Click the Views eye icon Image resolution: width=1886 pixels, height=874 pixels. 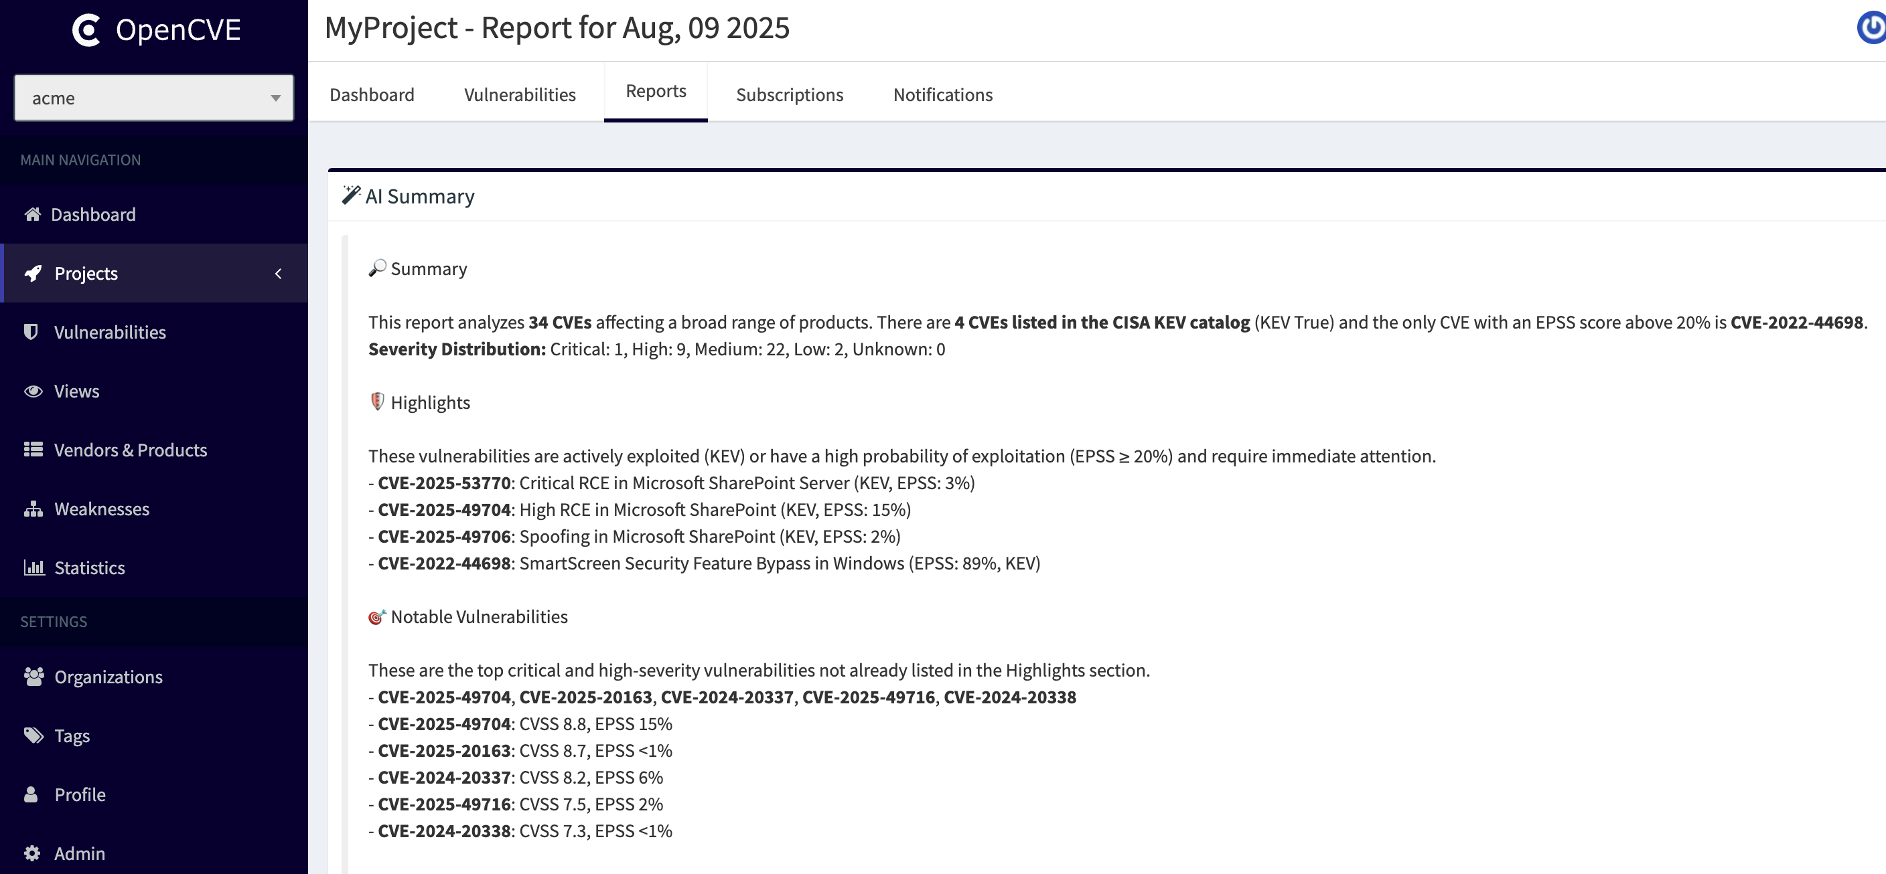pos(33,391)
